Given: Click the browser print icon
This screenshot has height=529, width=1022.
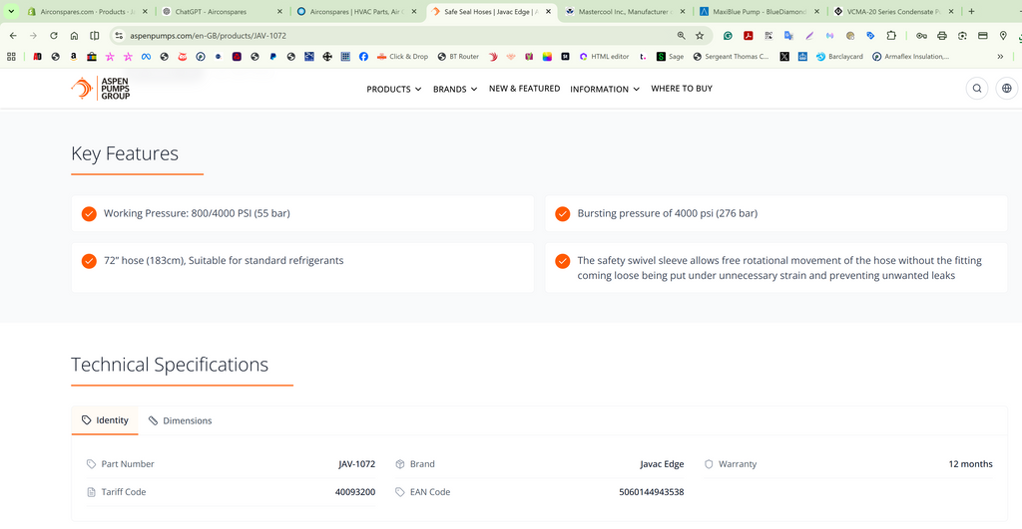Looking at the screenshot, I should pos(942,36).
